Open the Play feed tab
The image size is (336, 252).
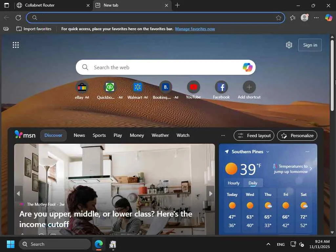coord(118,136)
